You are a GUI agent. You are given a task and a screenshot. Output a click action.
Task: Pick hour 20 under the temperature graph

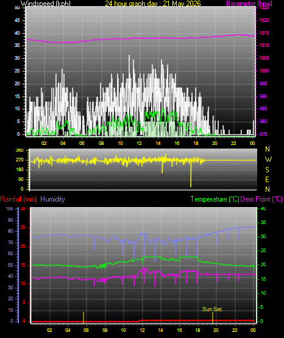pyautogui.click(x=216, y=330)
